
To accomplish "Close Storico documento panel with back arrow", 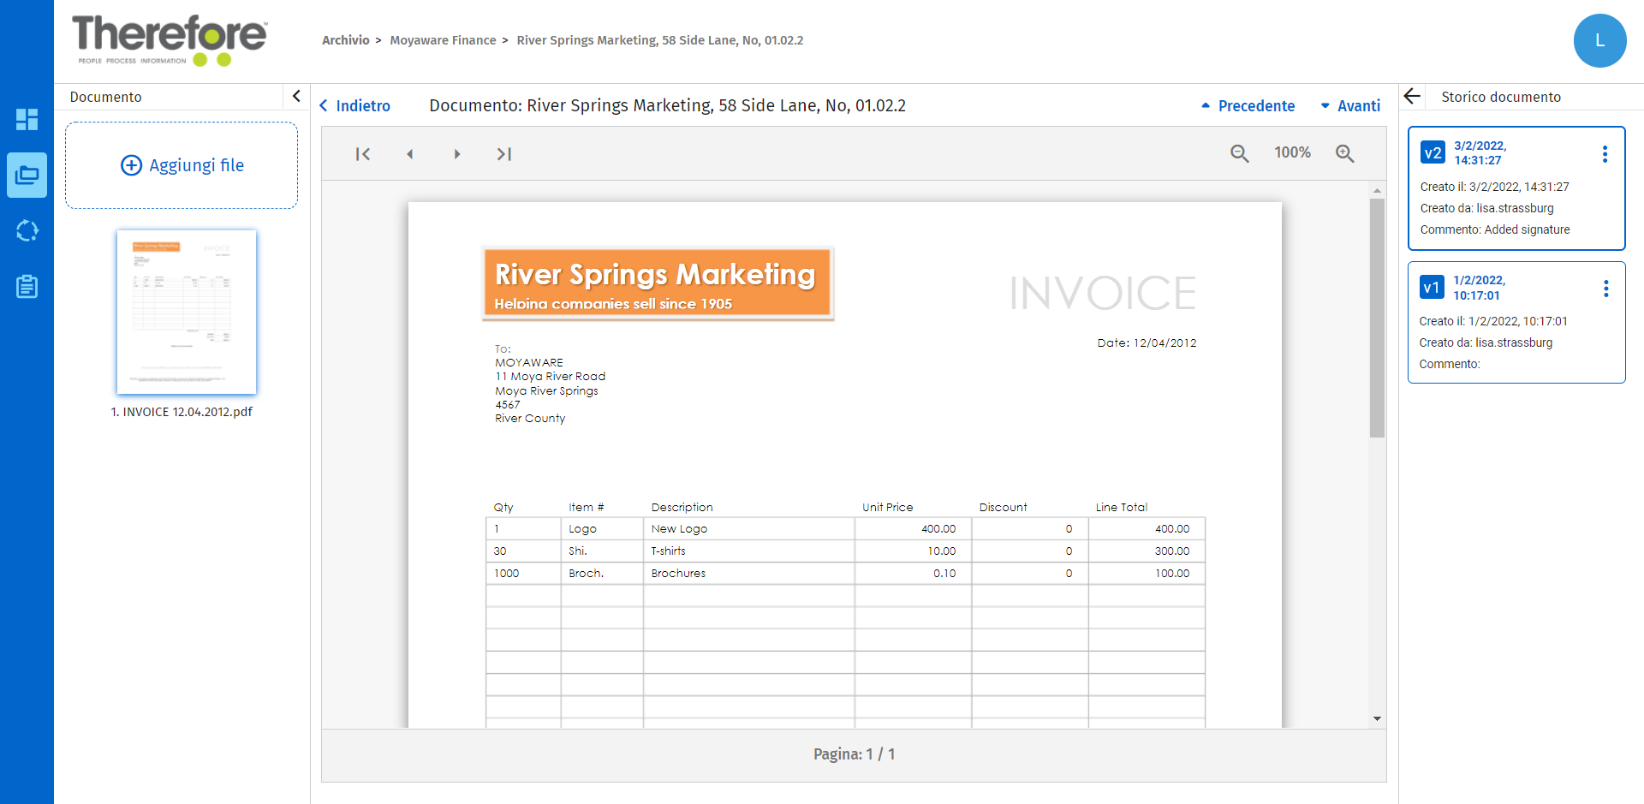I will point(1413,96).
